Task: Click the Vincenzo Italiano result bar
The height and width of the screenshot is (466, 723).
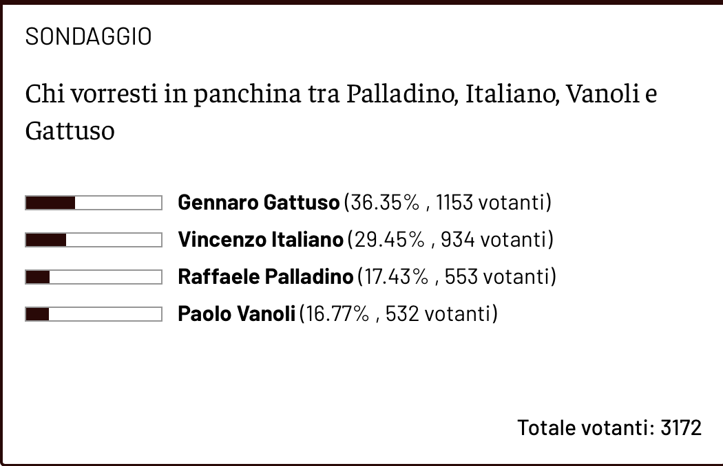Action: (x=94, y=240)
